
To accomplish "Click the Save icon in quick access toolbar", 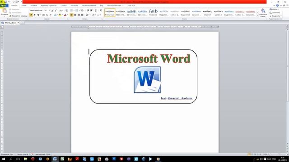I will (x=5, y=2).
